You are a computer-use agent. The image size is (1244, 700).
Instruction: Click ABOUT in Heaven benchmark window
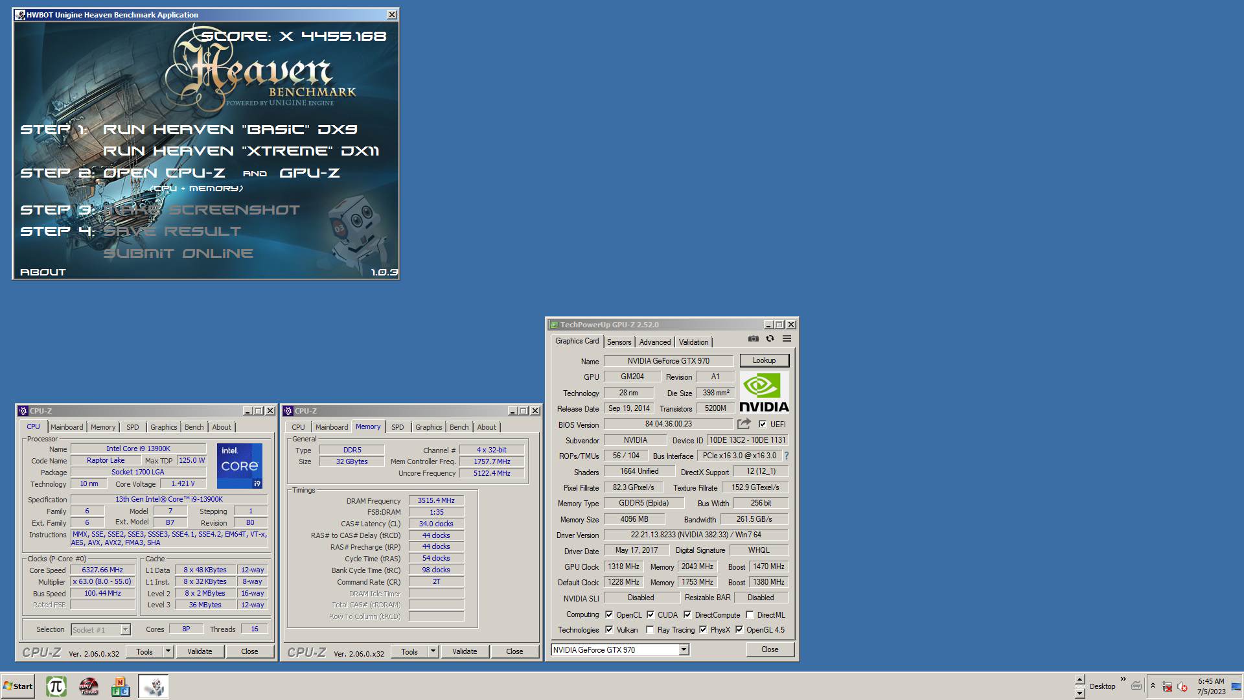43,272
